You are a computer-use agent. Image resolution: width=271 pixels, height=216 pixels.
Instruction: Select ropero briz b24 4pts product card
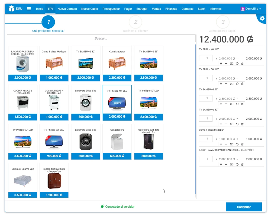click(x=149, y=142)
